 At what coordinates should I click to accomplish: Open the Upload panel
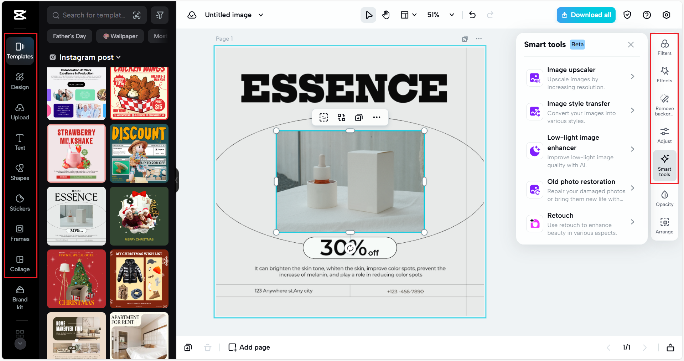click(x=20, y=112)
